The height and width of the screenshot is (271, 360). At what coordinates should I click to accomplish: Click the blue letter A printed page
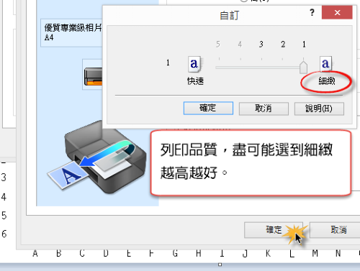68,175
